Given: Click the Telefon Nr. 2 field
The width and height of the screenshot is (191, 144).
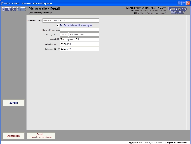Looking at the screenshot, I should 79,49.
